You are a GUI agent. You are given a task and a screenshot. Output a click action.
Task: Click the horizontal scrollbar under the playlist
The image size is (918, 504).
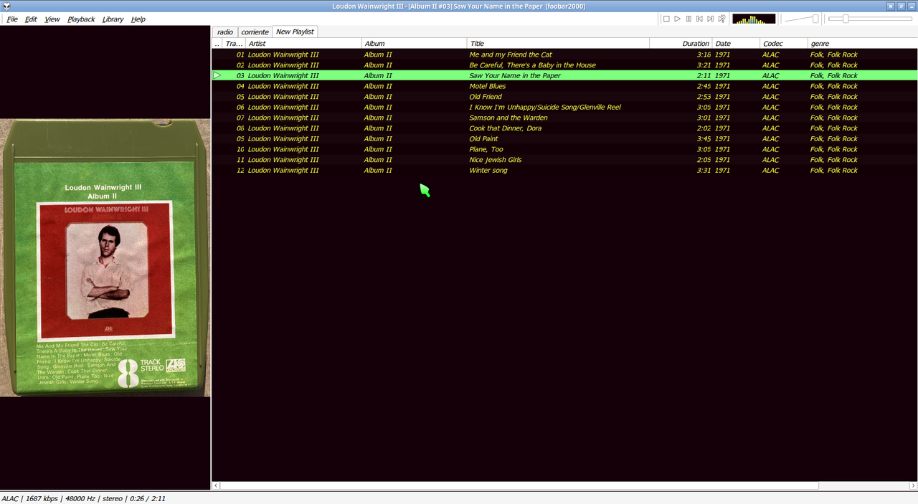519,485
